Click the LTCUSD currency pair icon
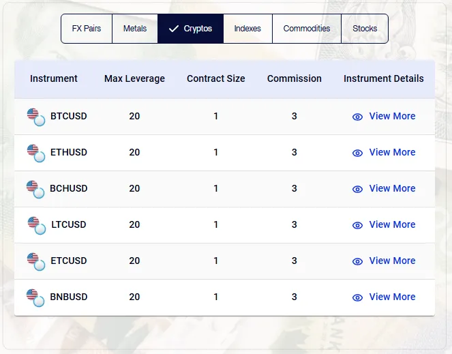This screenshot has width=452, height=354. click(35, 224)
